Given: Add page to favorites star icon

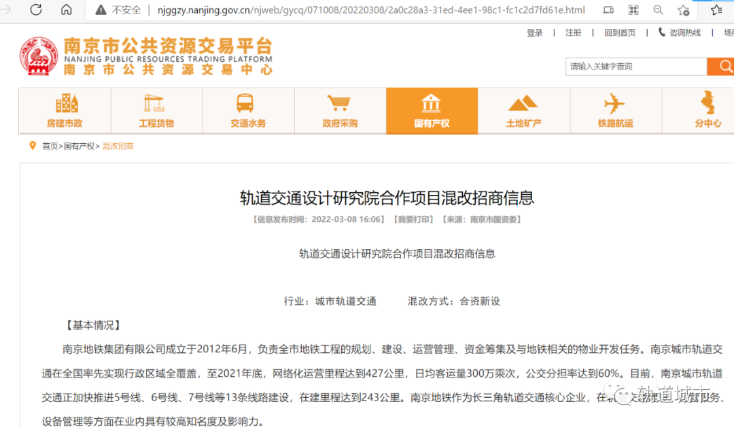Looking at the screenshot, I should tap(684, 10).
